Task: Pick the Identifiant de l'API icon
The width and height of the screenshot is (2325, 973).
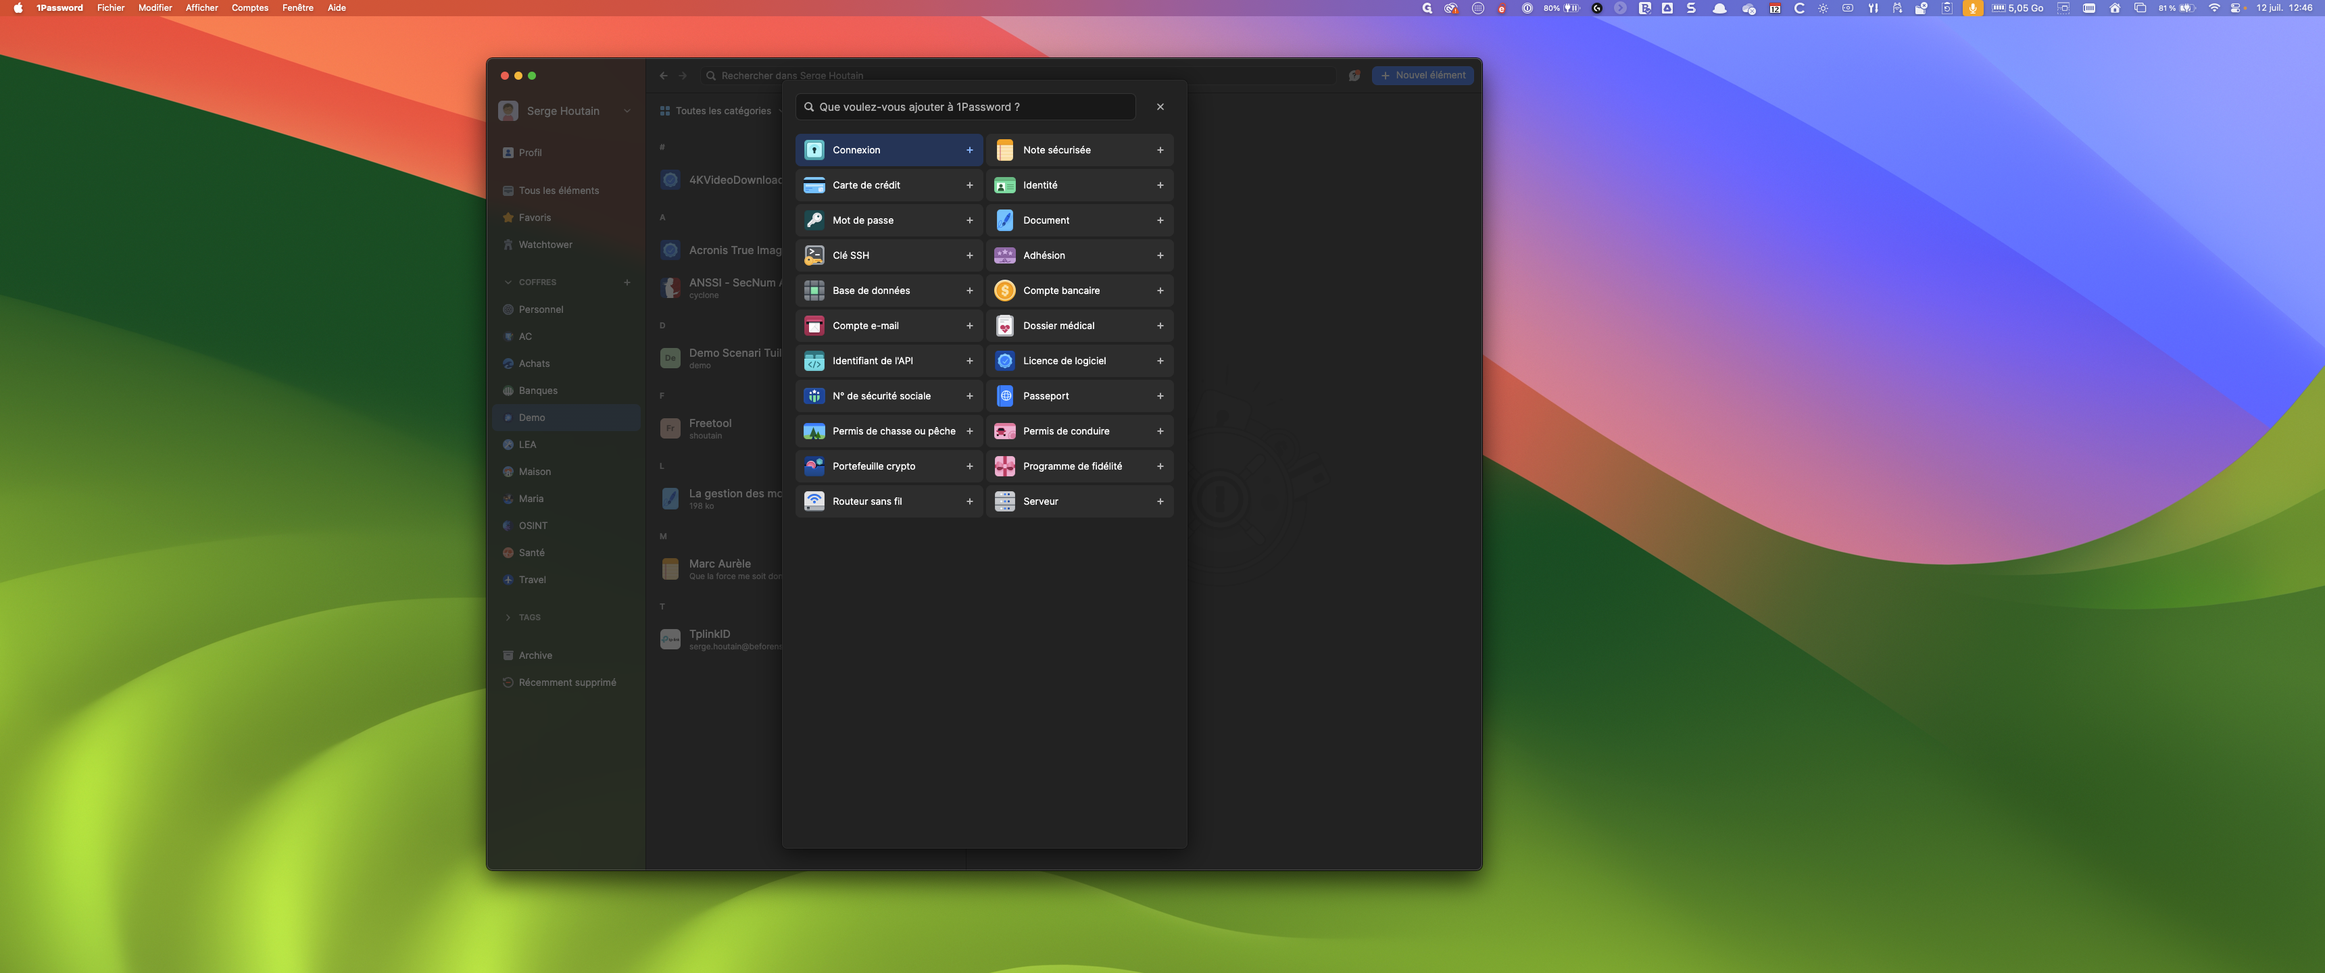Action: click(x=813, y=361)
